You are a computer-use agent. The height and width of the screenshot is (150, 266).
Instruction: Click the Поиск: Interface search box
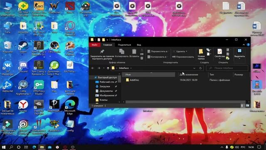click(x=227, y=68)
